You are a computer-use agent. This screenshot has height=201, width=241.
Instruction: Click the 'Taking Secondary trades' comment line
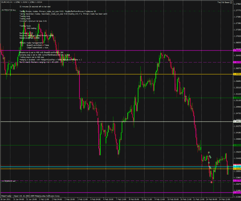pos(63,14)
